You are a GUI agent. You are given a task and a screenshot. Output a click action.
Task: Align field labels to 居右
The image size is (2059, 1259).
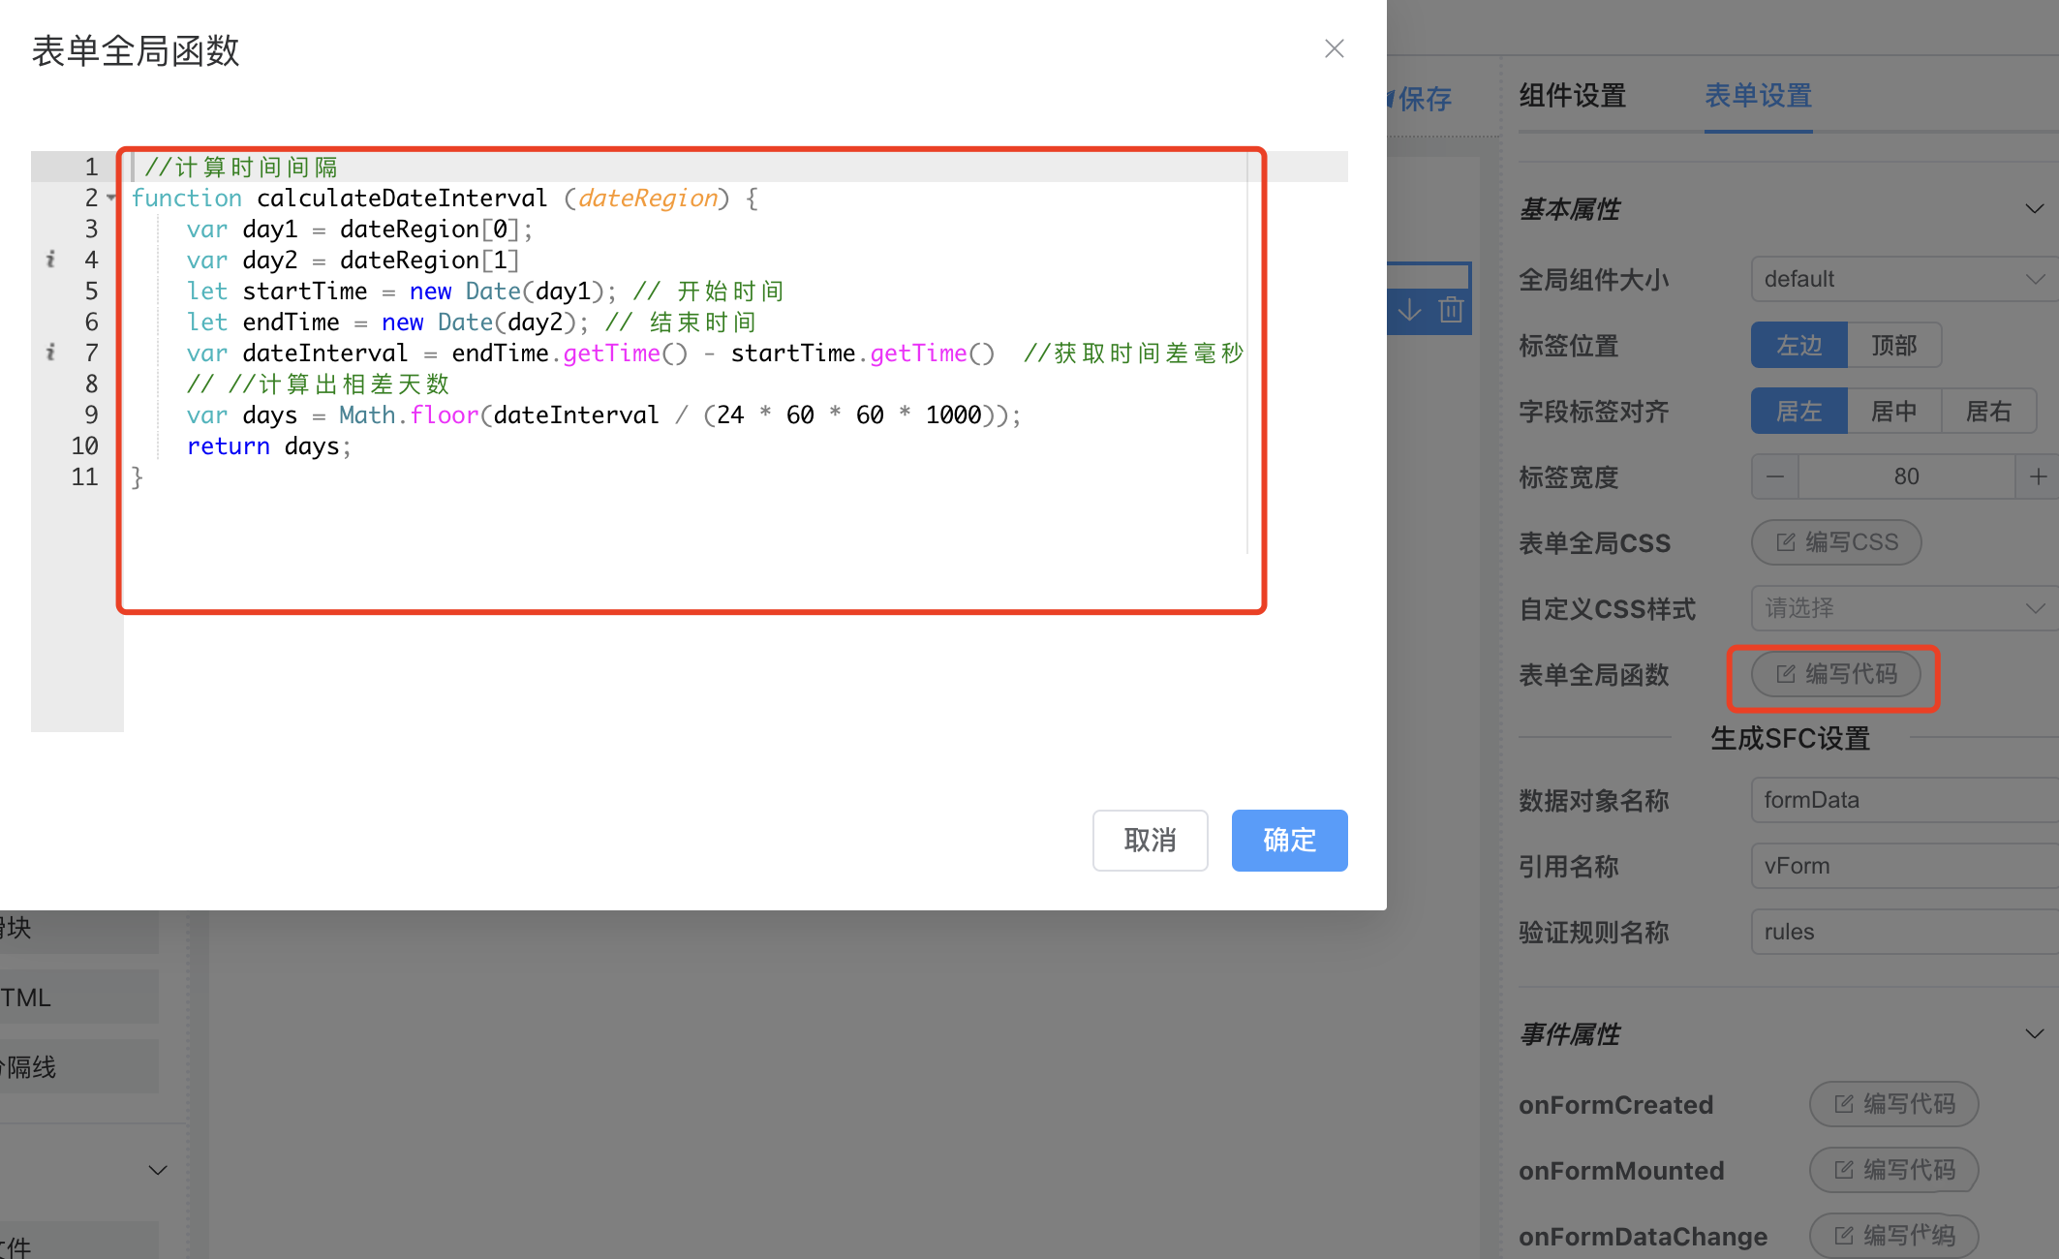[x=1988, y=411]
